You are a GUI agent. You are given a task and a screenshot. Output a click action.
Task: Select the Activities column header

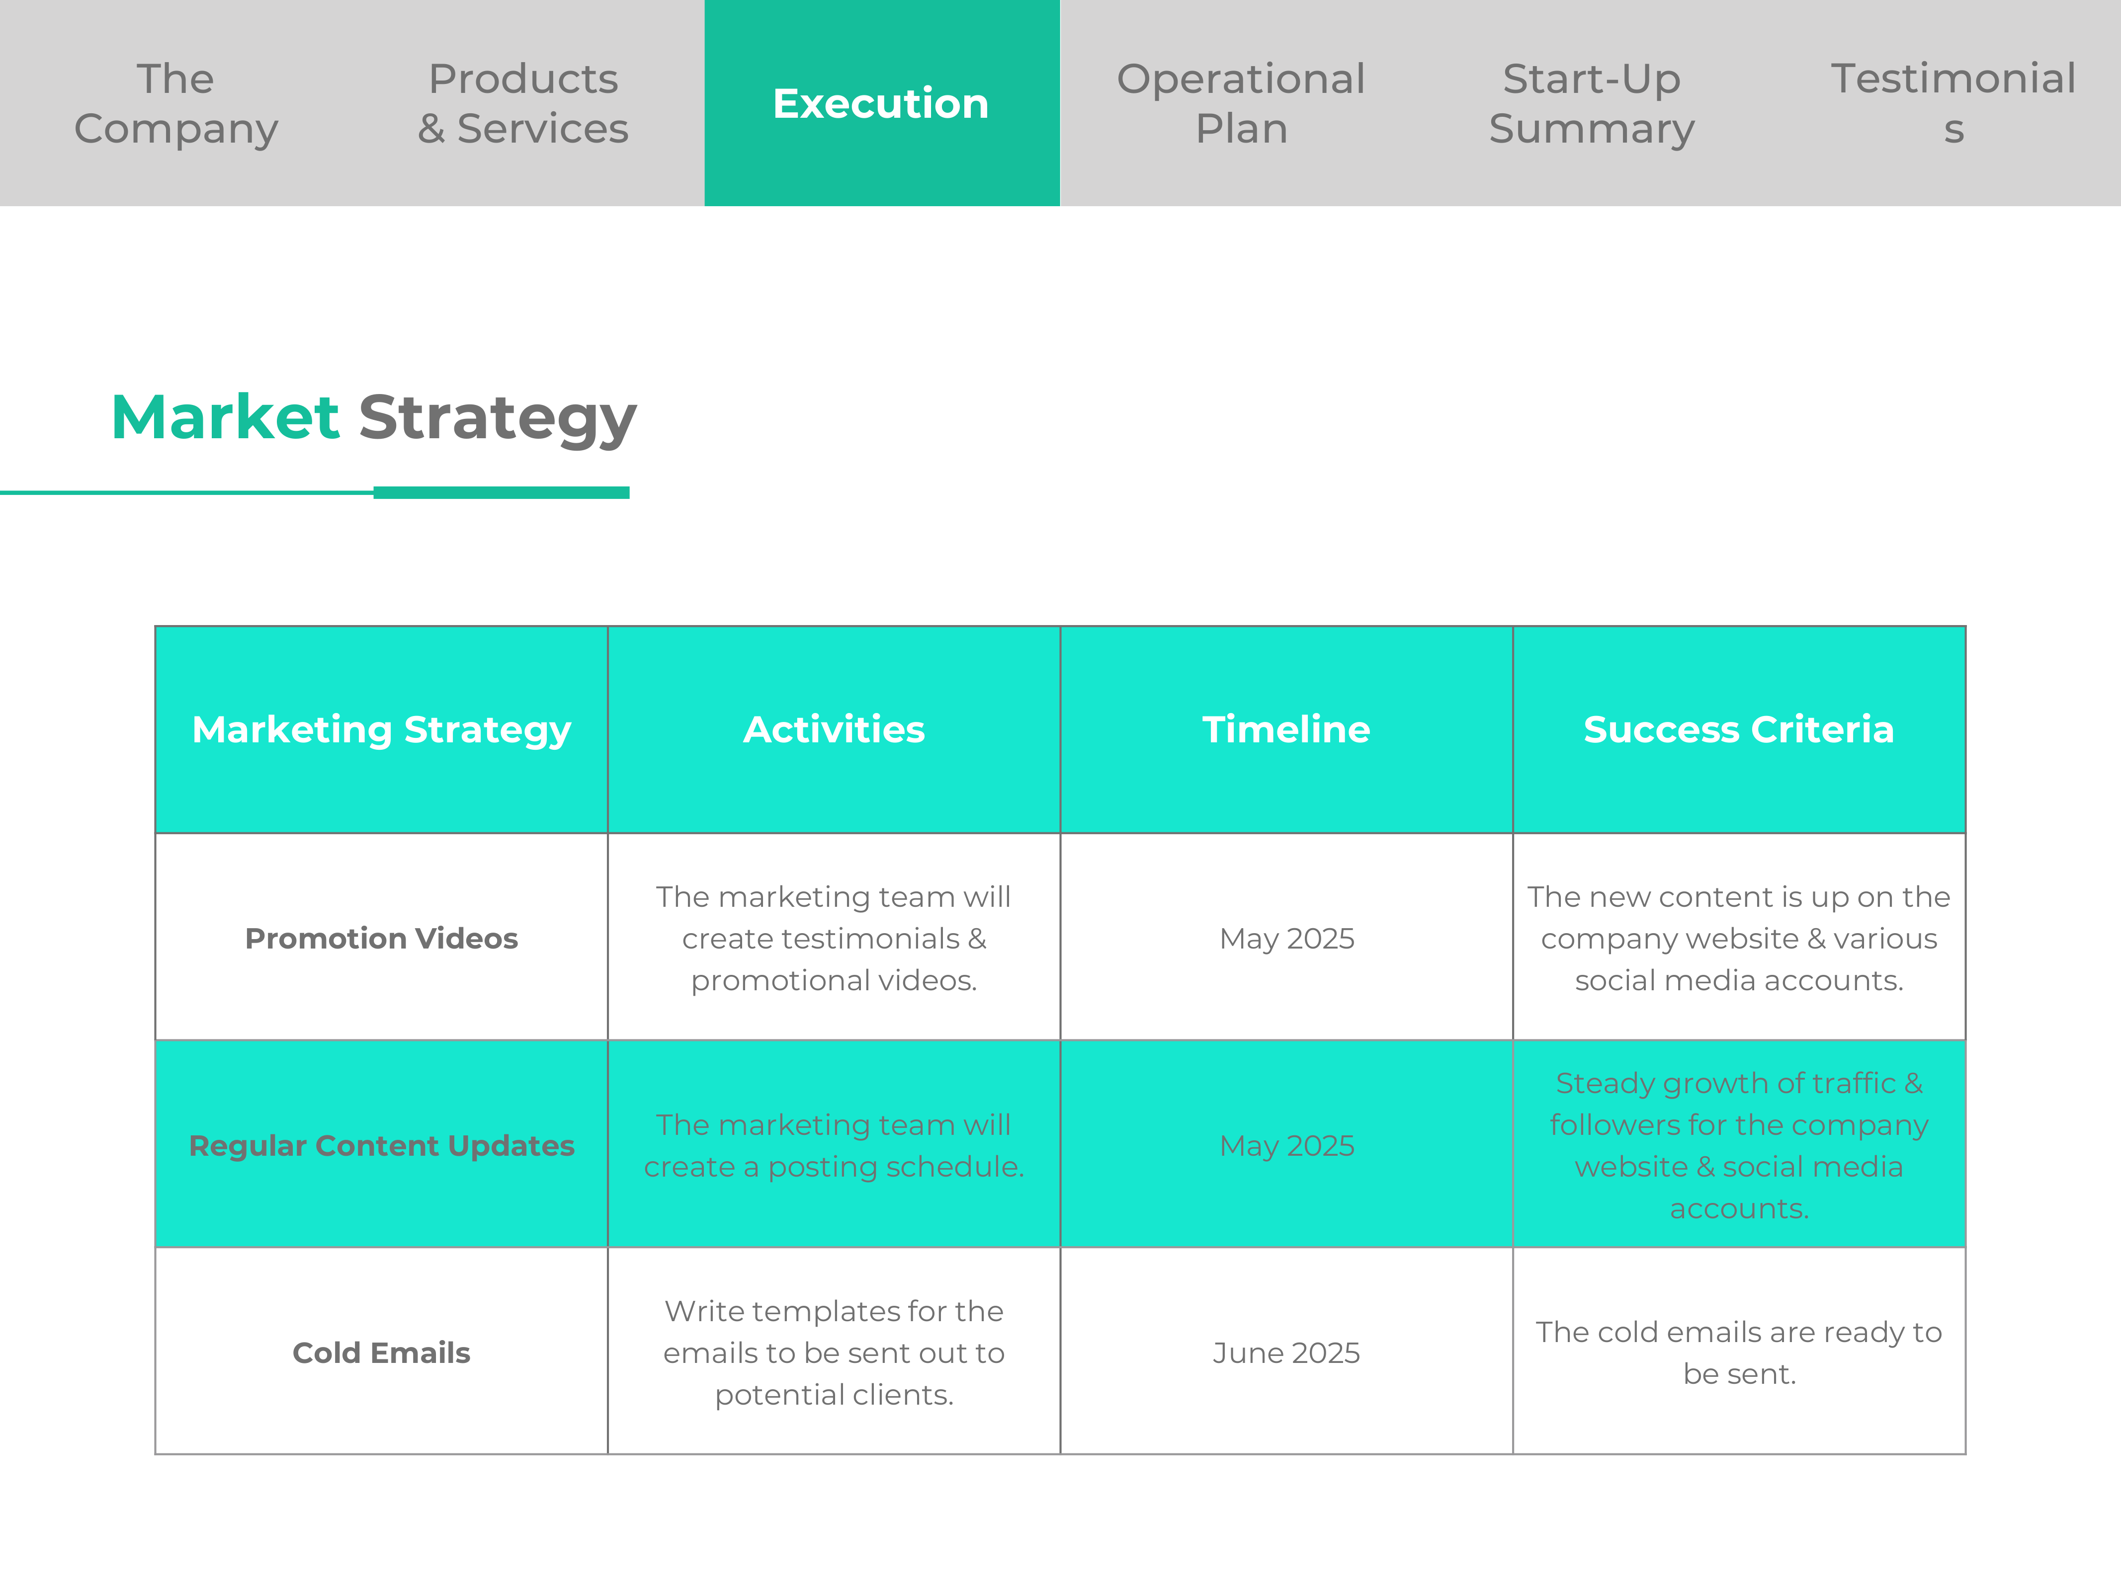point(834,729)
